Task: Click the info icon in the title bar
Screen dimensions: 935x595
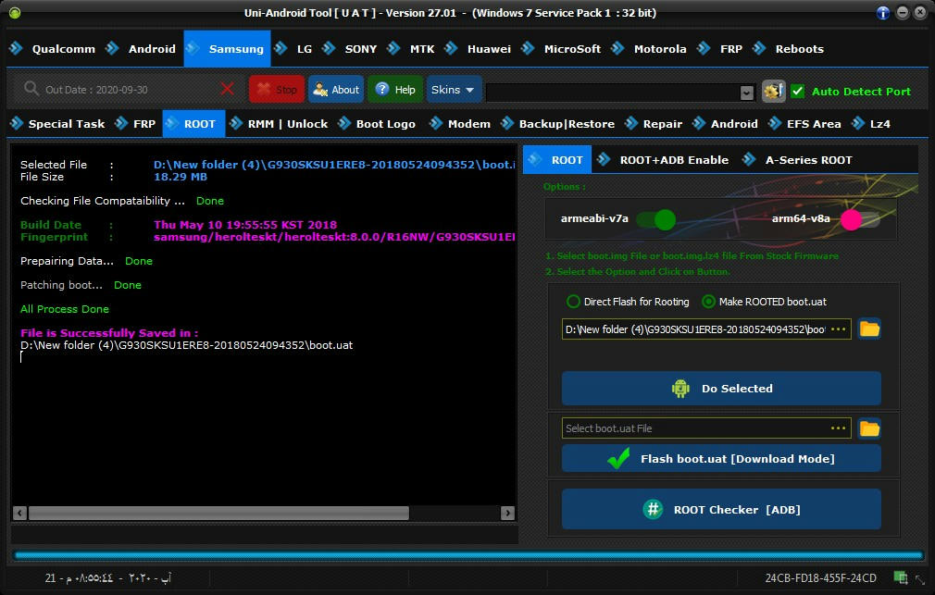Action: click(x=883, y=13)
